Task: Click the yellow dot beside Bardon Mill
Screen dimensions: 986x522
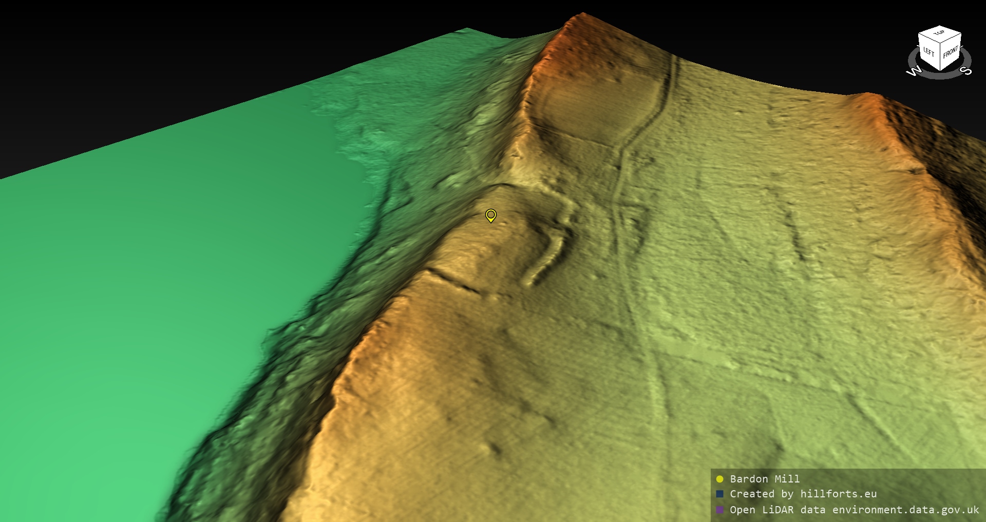Action: coord(719,479)
